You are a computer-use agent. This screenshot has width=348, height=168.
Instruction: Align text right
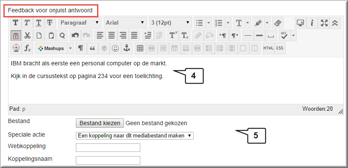(123, 36)
